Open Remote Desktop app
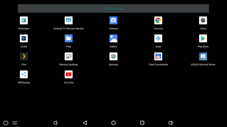The image size is (227, 127). [x=68, y=56]
